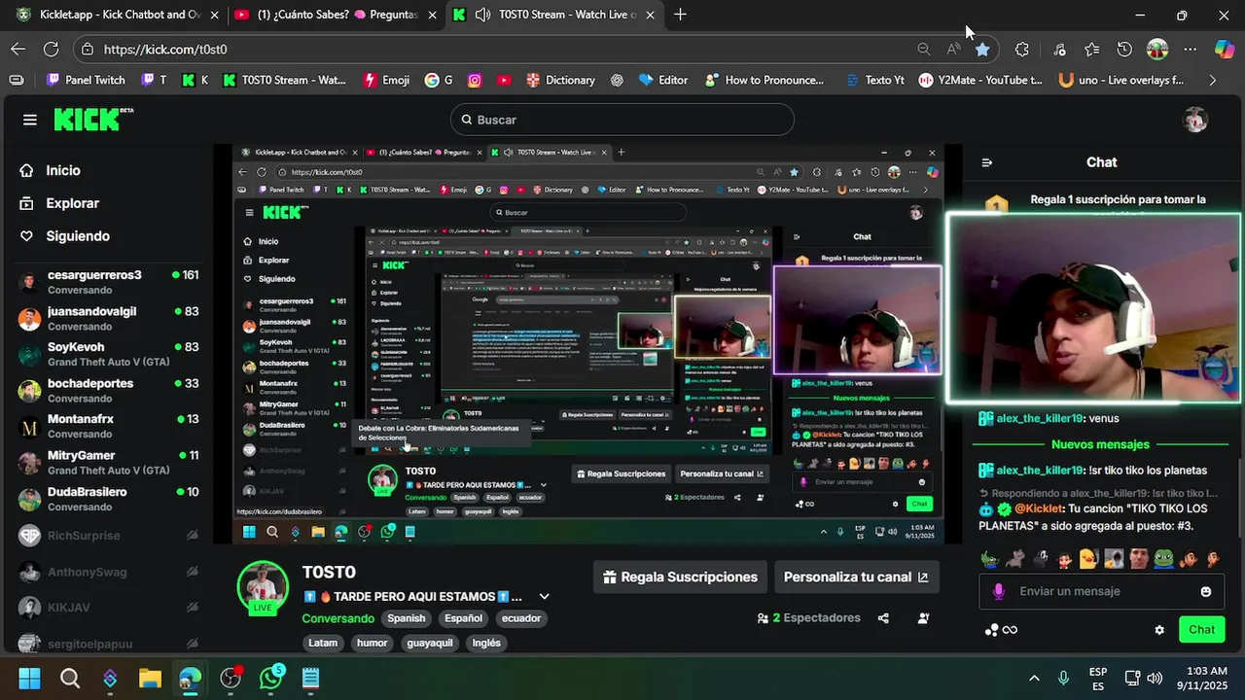Show more bookmarks bar items chevron
This screenshot has width=1245, height=700.
[x=1212, y=81]
